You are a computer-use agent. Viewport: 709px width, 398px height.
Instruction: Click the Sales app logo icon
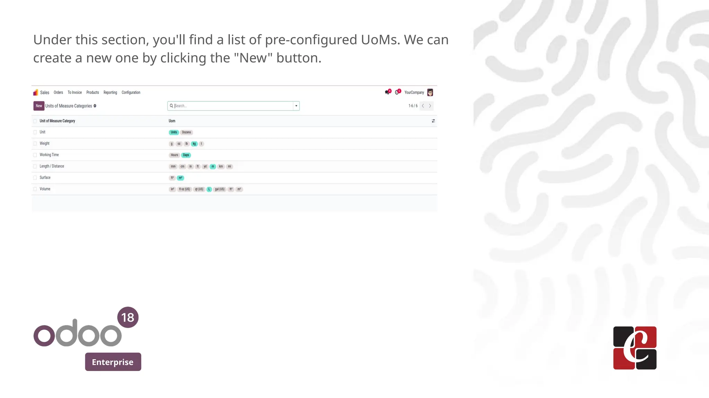tap(35, 93)
